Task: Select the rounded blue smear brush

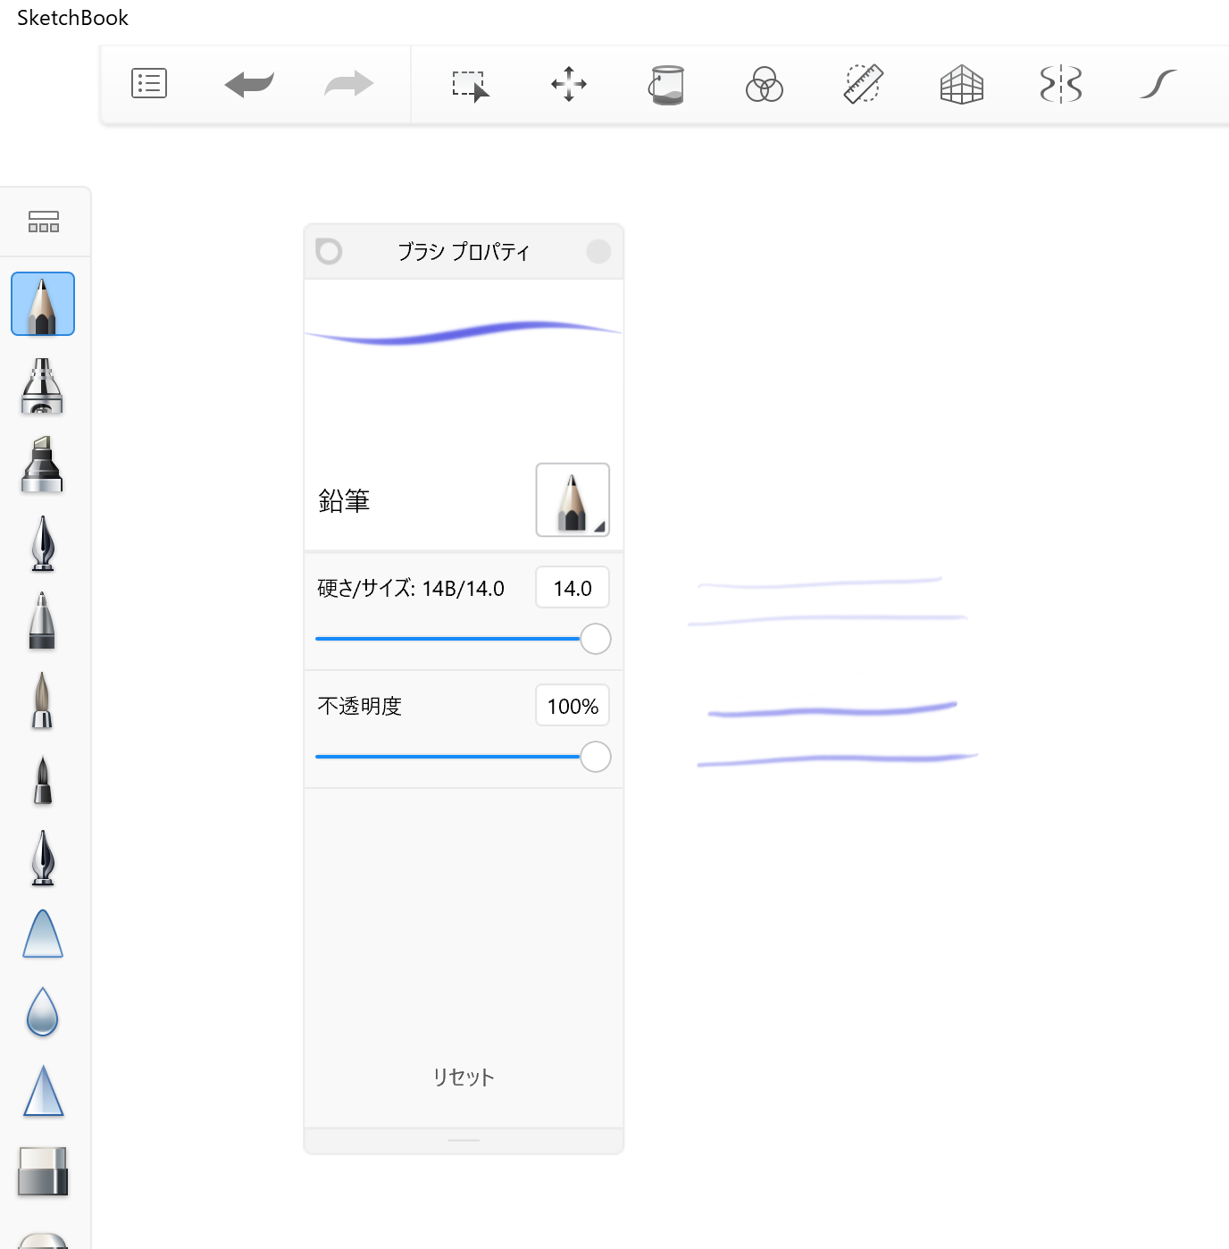Action: tap(43, 934)
